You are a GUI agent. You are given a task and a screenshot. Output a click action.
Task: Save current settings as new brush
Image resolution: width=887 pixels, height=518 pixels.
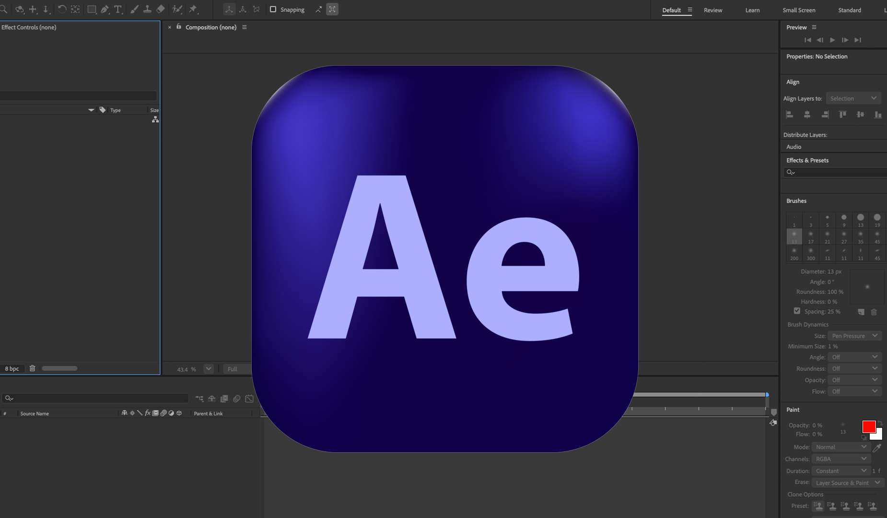[861, 312]
